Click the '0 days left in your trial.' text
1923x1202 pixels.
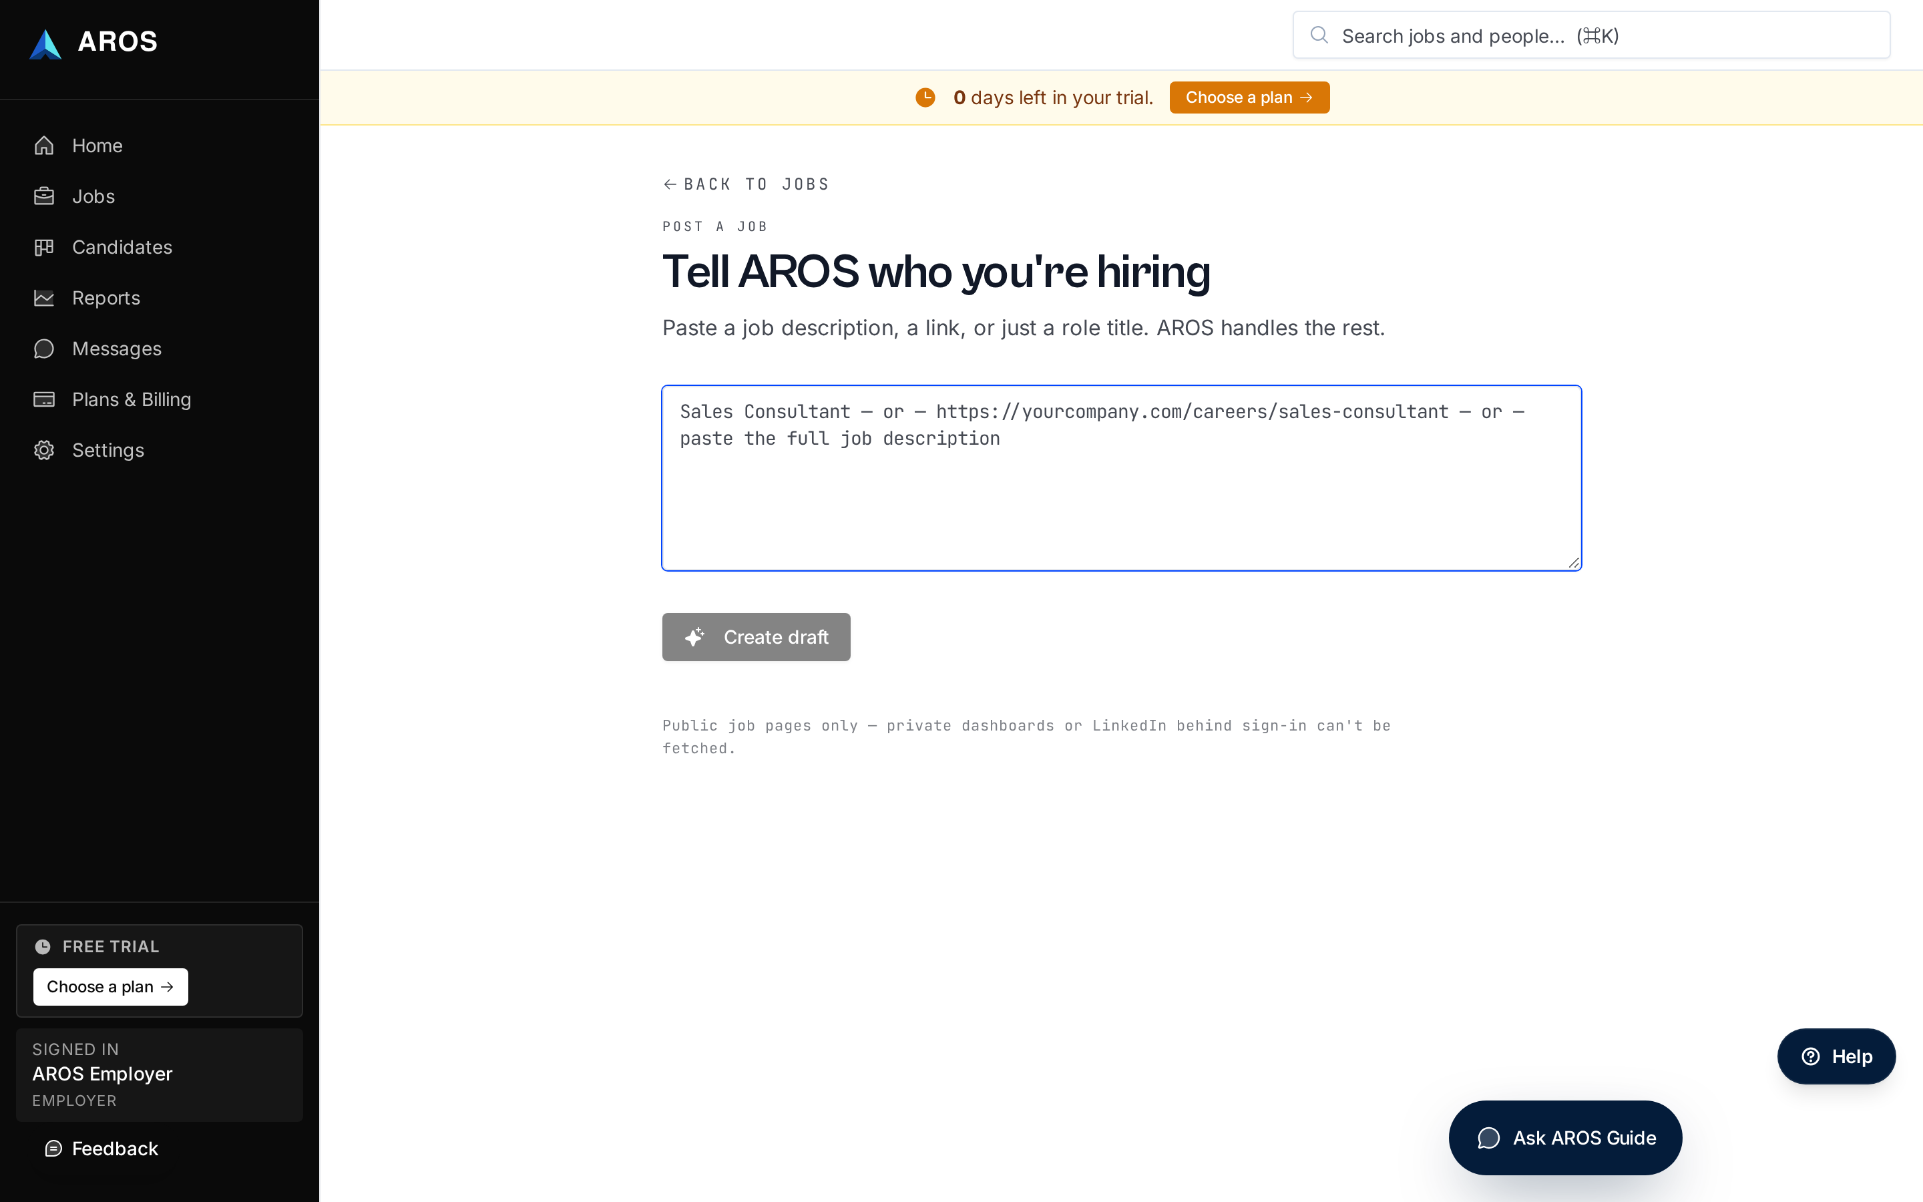coord(1053,97)
